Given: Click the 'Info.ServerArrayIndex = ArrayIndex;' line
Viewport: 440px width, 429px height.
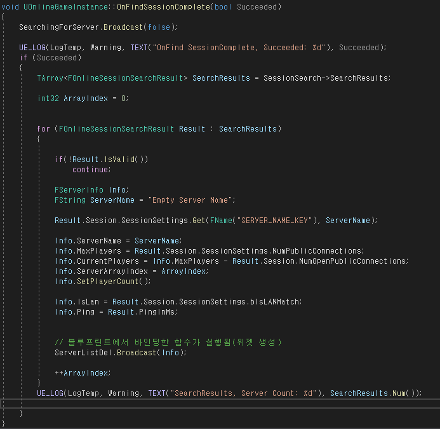Looking at the screenshot, I should 132,271.
